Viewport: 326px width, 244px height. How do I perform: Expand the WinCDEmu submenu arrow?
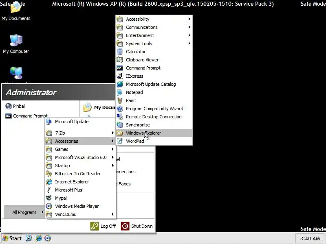113,214
